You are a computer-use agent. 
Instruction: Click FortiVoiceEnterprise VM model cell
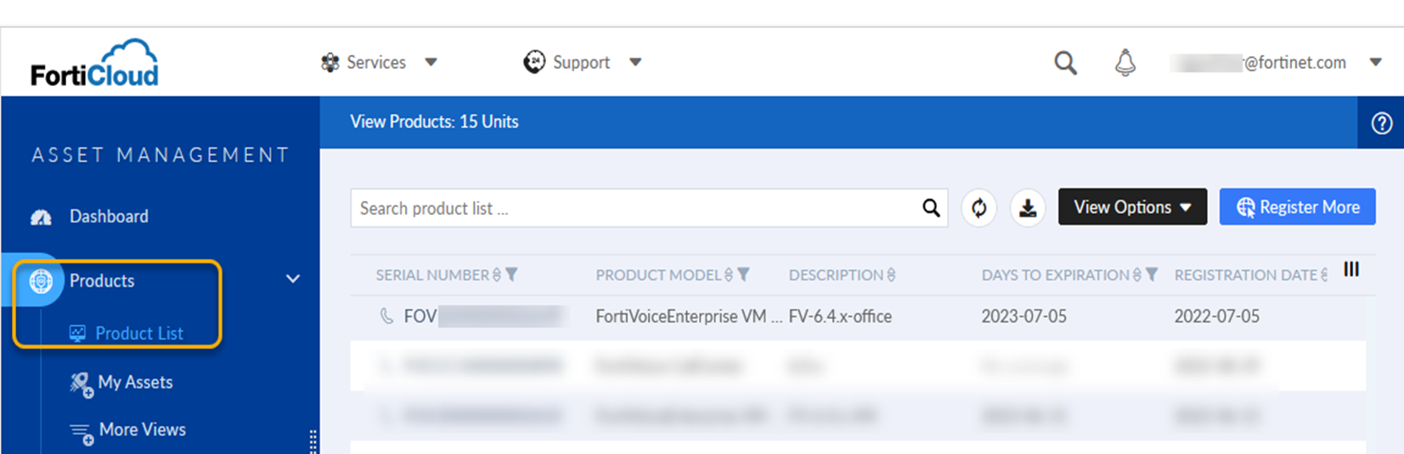click(x=689, y=317)
